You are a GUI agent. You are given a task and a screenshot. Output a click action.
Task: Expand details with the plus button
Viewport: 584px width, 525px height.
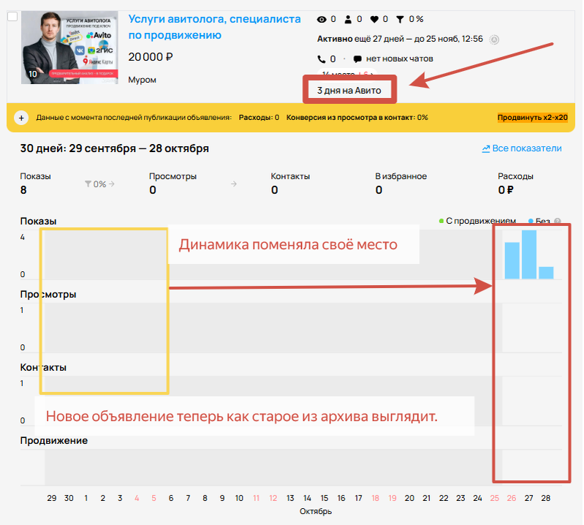pyautogui.click(x=21, y=118)
